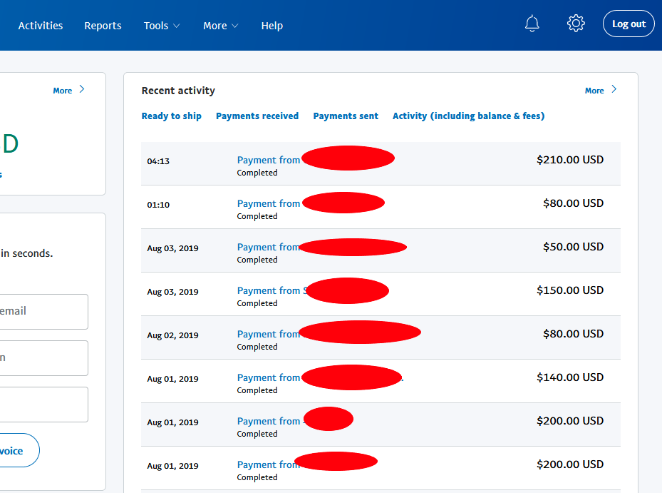Click Completed status under 04:13 payment
The width and height of the screenshot is (662, 493).
tap(257, 173)
